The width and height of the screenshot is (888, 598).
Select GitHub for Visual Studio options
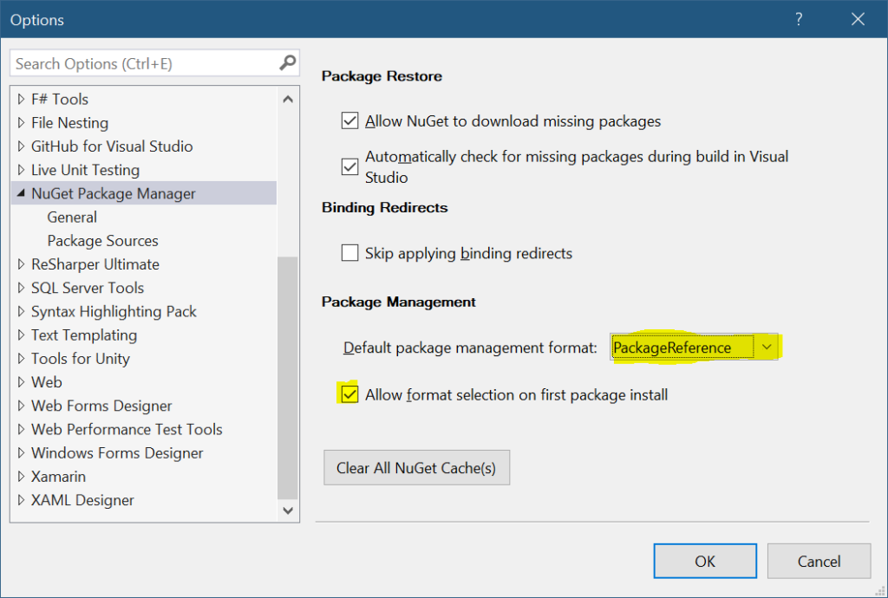pos(112,146)
